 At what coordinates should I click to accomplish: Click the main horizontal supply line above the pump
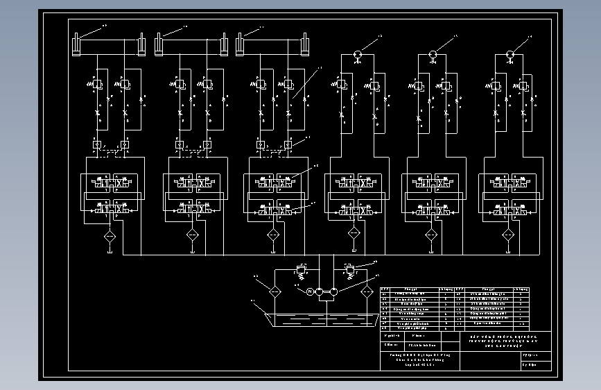tap(331, 255)
